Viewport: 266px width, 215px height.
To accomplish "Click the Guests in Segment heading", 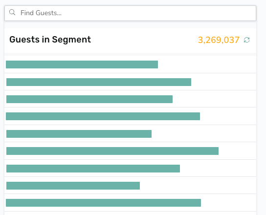I will pos(50,40).
